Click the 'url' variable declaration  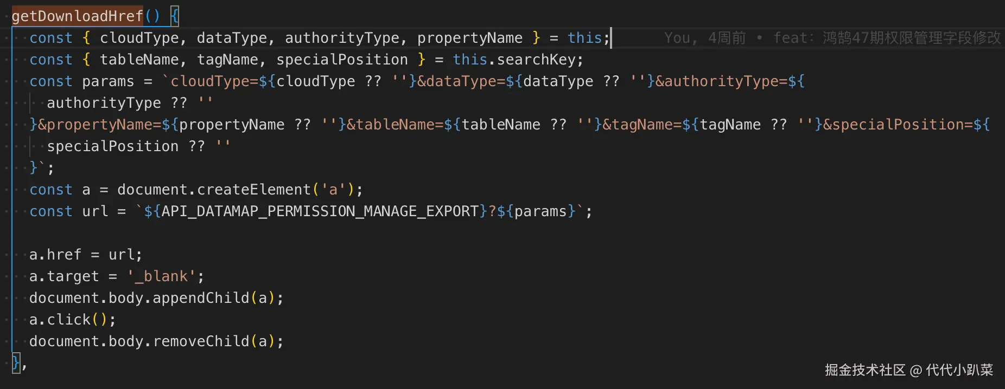coord(95,211)
